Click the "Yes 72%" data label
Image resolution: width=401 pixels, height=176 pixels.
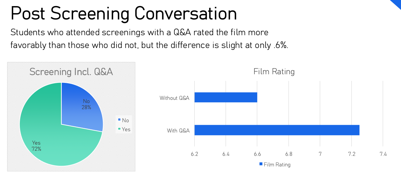[x=36, y=146]
